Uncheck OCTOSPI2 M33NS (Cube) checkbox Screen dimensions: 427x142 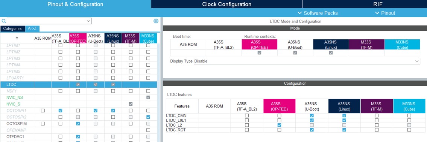click(x=148, y=117)
